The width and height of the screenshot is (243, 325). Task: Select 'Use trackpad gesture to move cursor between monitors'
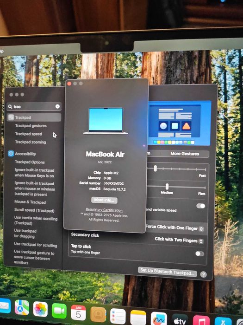coord(34,257)
